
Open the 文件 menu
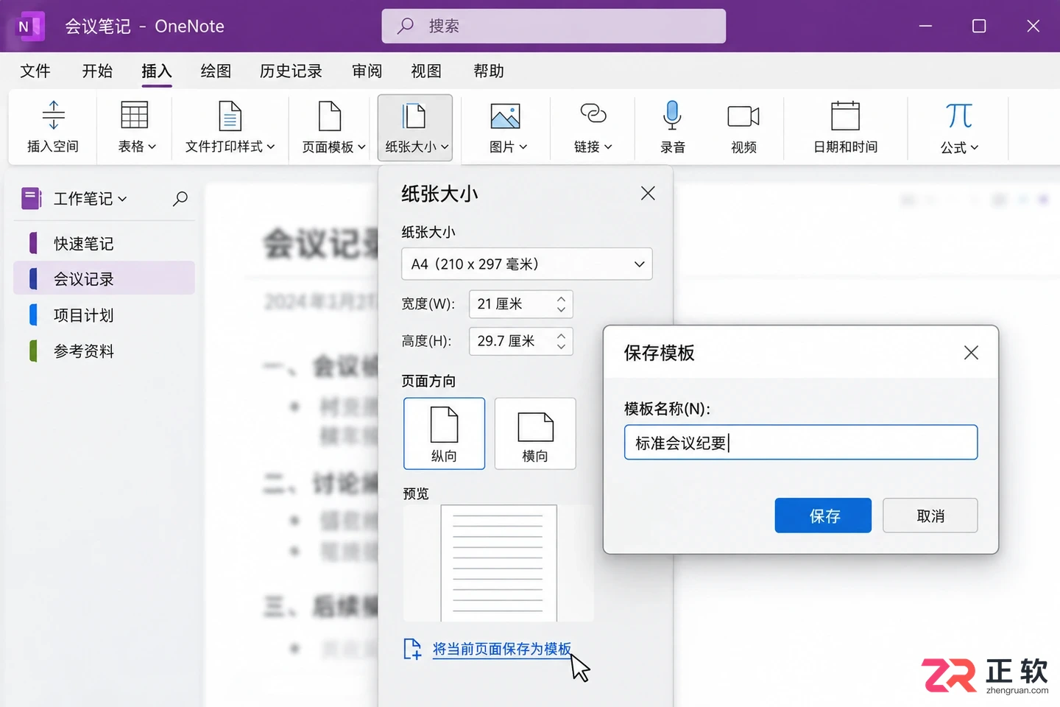(x=35, y=71)
